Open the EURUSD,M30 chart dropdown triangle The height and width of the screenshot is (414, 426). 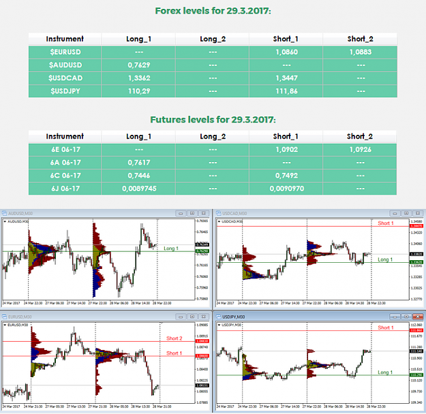click(5, 325)
